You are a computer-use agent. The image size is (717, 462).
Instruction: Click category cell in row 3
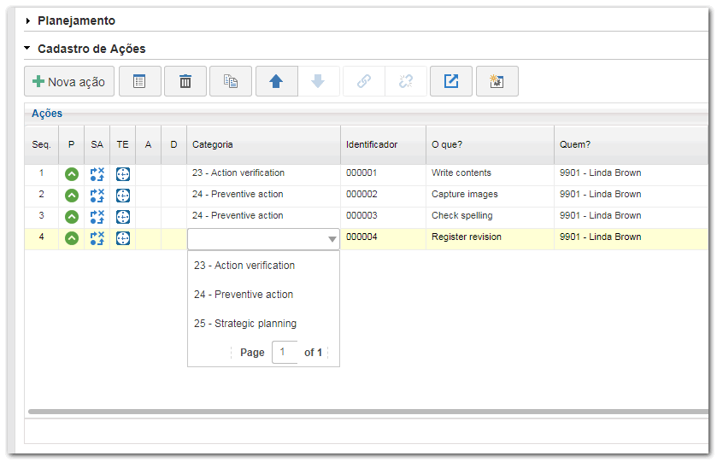click(x=263, y=216)
